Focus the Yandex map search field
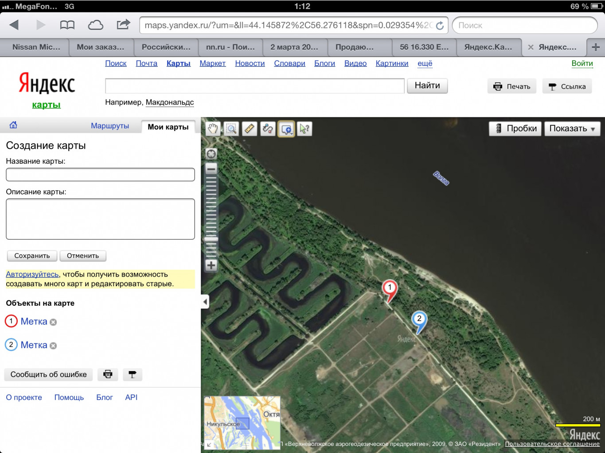605x453 pixels. click(255, 86)
